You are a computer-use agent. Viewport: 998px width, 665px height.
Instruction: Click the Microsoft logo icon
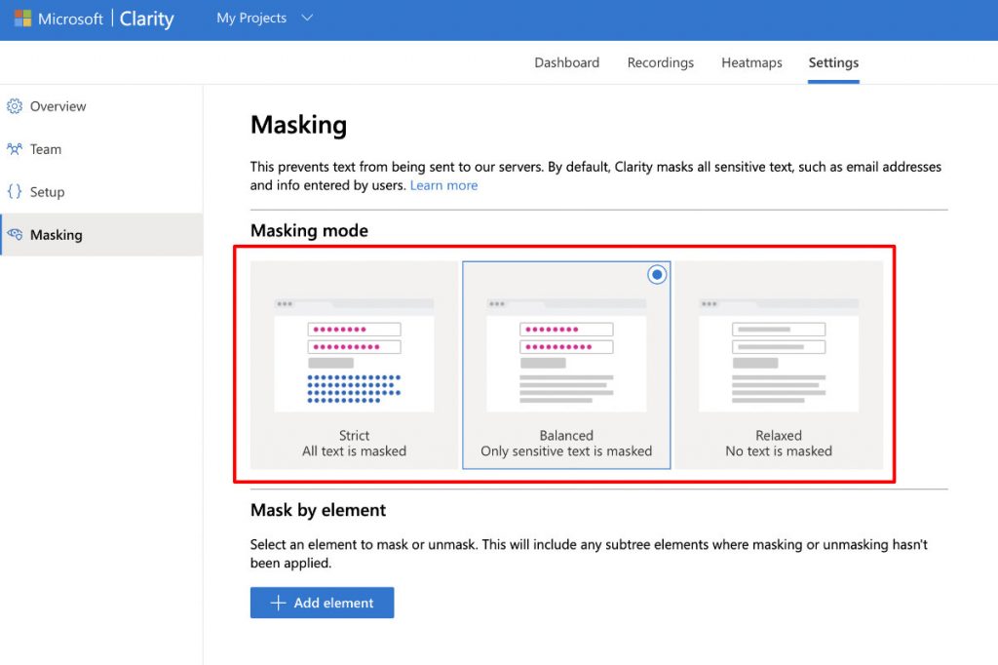point(23,19)
